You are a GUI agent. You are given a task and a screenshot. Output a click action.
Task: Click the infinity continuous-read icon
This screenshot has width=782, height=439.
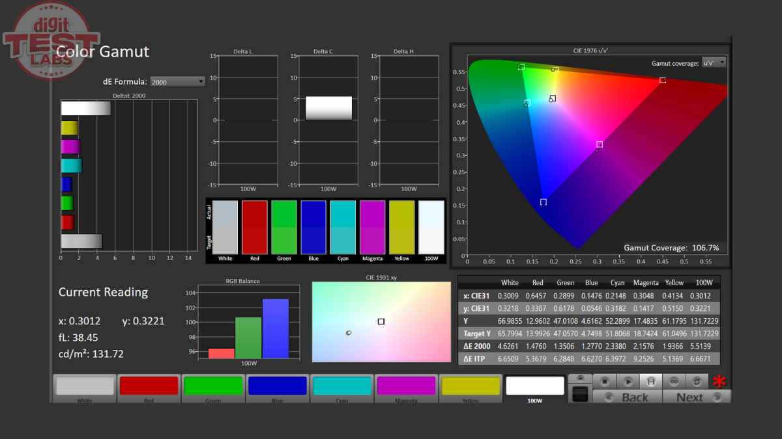click(x=674, y=381)
